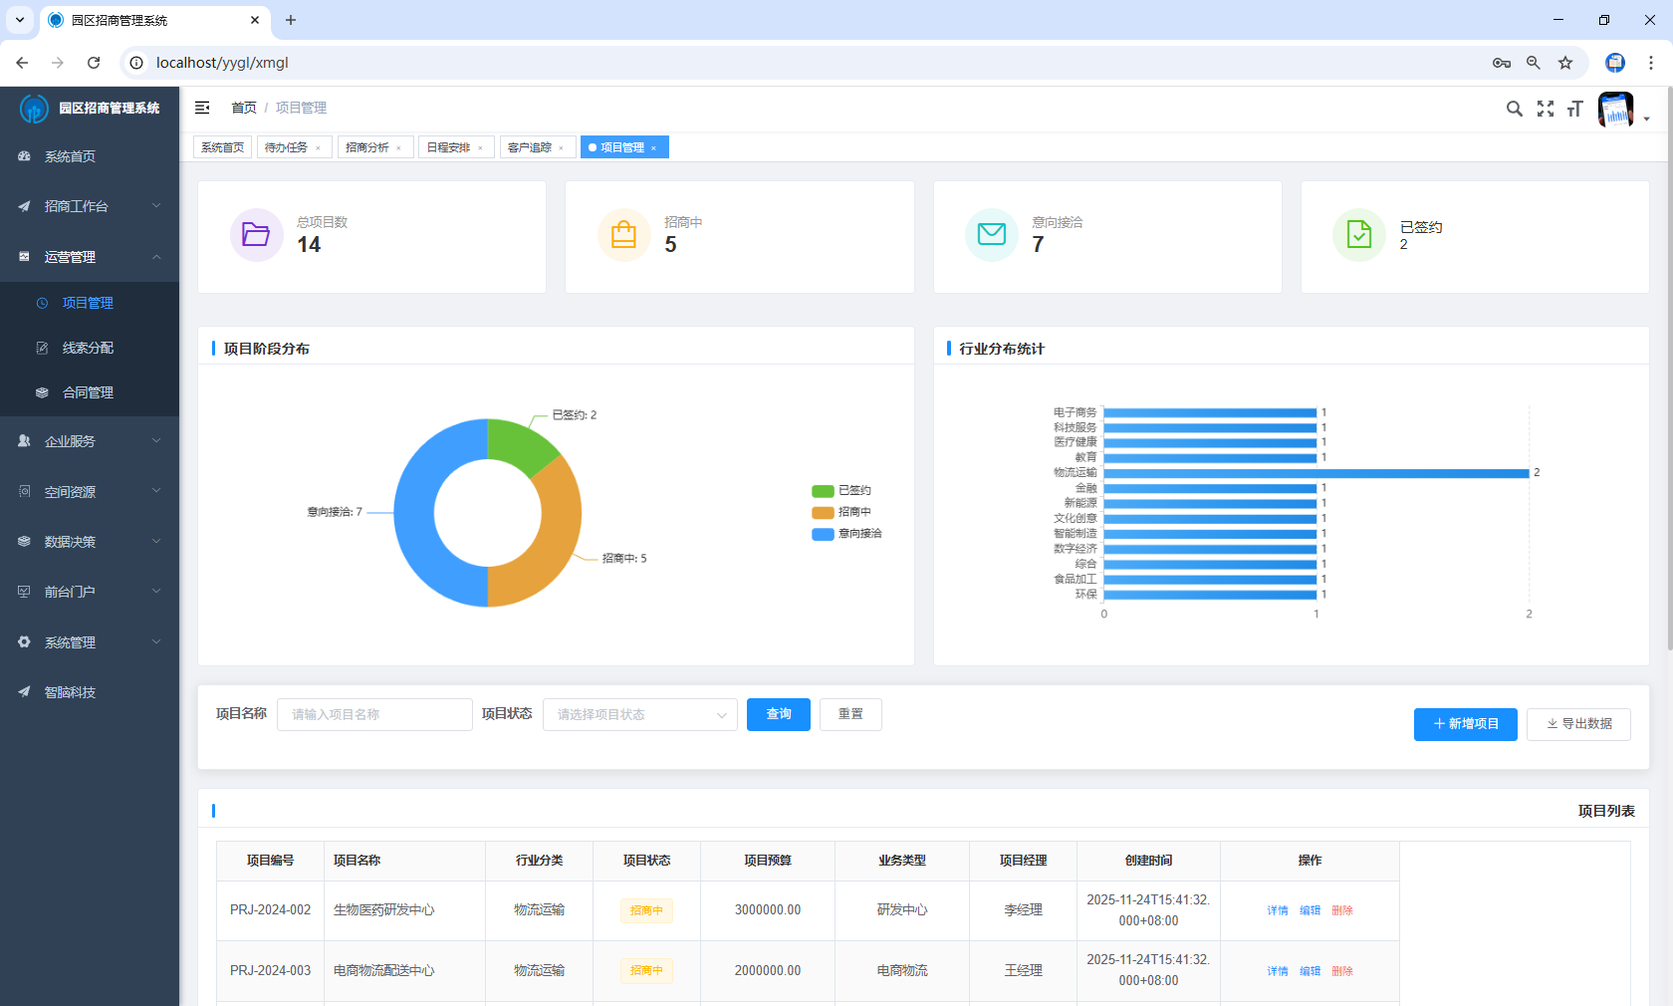The width and height of the screenshot is (1673, 1006).
Task: Reload the page in the browser
Action: (x=94, y=63)
